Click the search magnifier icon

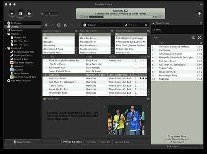click(146, 25)
